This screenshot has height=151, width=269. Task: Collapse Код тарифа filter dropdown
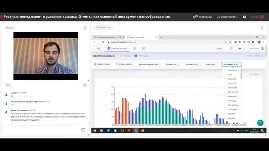(x=232, y=64)
